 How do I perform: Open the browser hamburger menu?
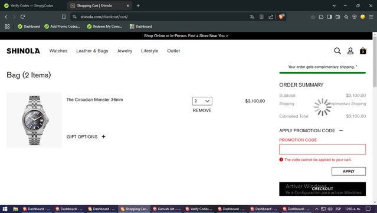[371, 17]
